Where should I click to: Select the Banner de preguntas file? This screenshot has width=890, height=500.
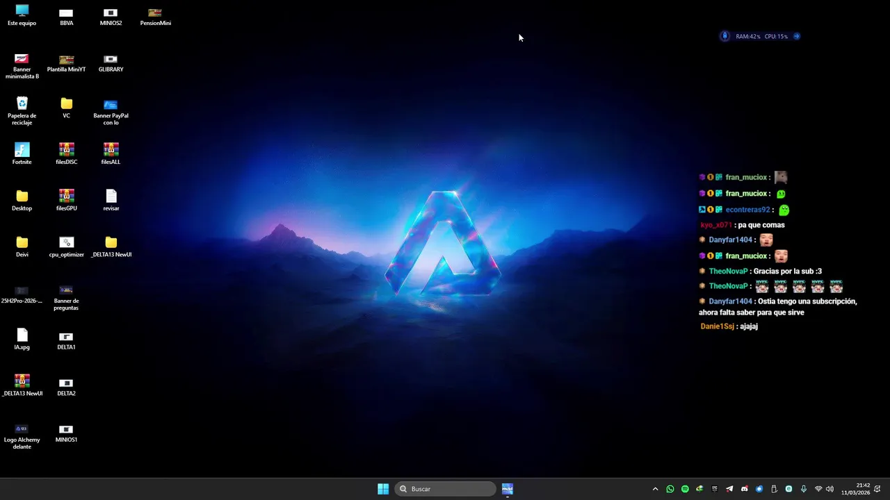[x=66, y=297]
